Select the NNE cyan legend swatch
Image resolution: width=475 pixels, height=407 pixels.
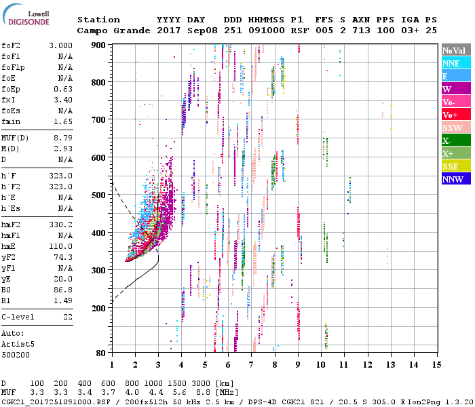coord(456,63)
